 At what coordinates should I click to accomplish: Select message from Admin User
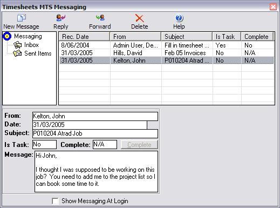(x=135, y=45)
